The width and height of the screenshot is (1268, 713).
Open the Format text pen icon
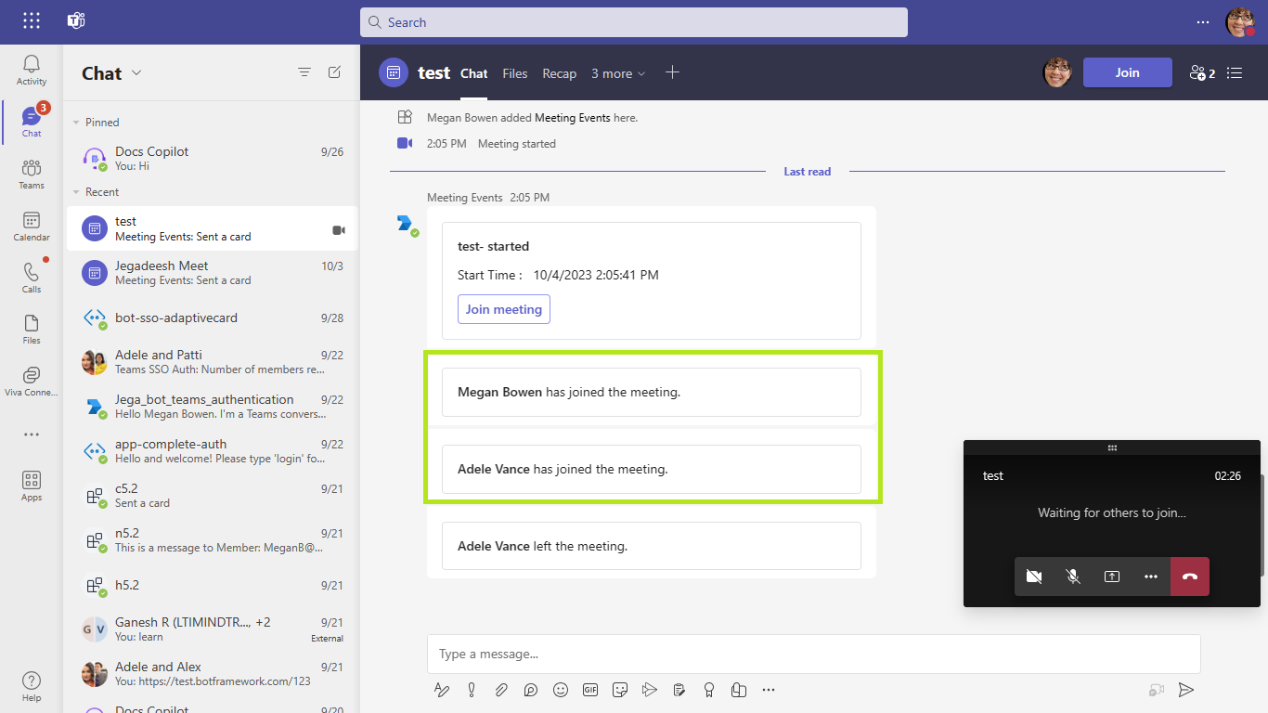(442, 690)
